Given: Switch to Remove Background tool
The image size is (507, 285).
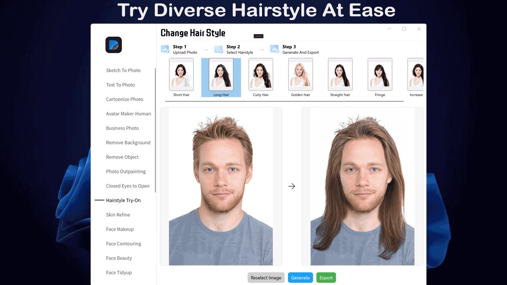Looking at the screenshot, I should [128, 142].
